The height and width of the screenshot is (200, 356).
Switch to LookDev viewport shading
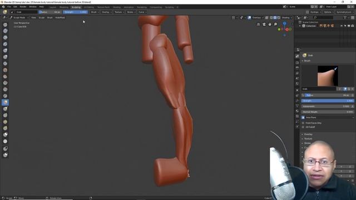[279, 18]
